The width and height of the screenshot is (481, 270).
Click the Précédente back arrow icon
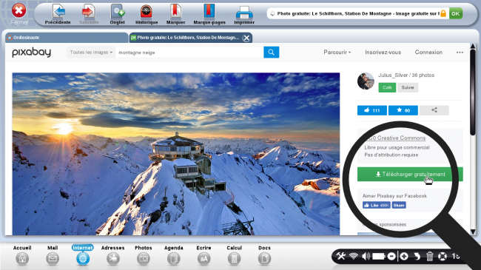tap(58, 12)
